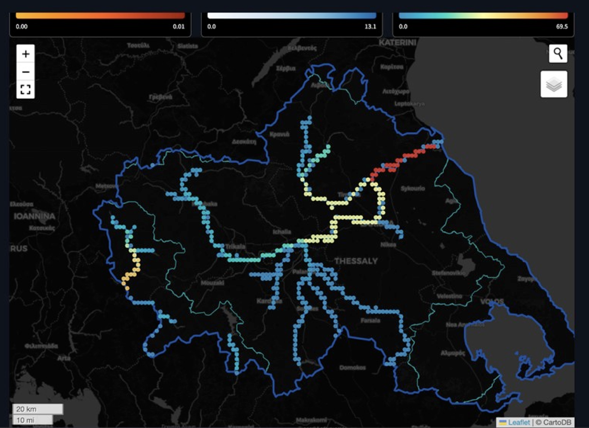589x428 pixels.
Task: Click the Domokos town label
Action: pos(352,368)
